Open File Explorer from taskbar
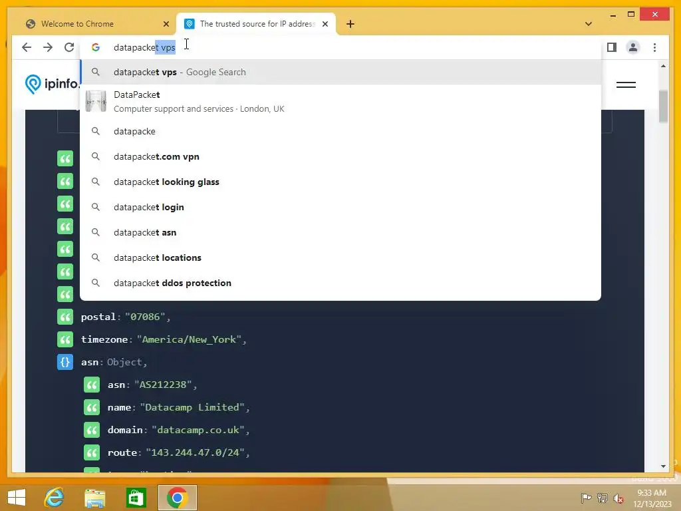Viewport: 681px width, 511px height. click(x=94, y=498)
